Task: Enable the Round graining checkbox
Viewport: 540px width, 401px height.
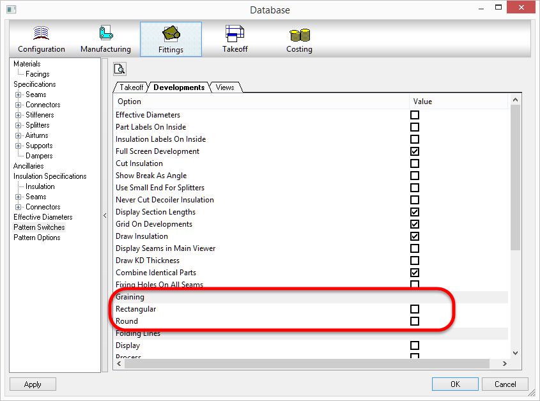Action: [x=415, y=321]
